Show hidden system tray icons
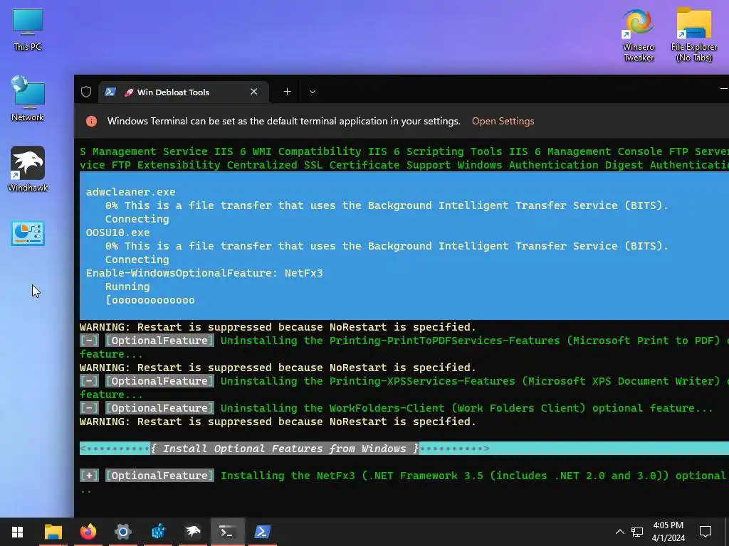This screenshot has height=546, width=729. click(620, 532)
